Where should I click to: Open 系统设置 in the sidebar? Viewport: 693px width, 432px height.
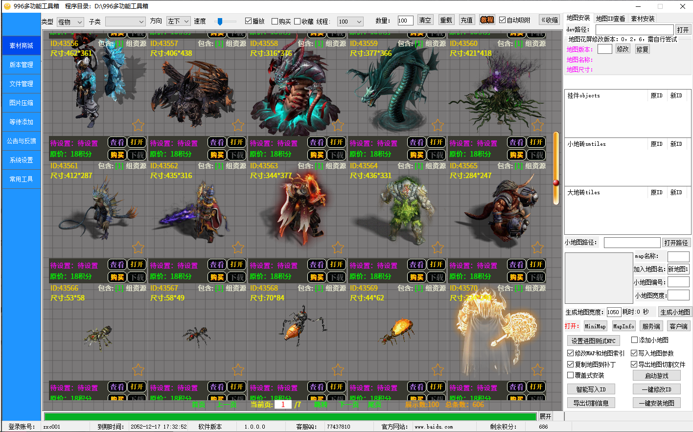coord(22,160)
